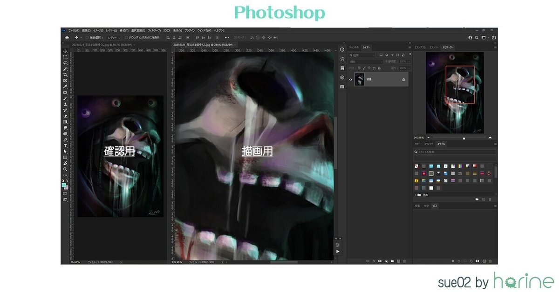Image resolution: width=559 pixels, height=292 pixels.
Task: Click the teal foreground color swatch
Action: click(x=64, y=185)
